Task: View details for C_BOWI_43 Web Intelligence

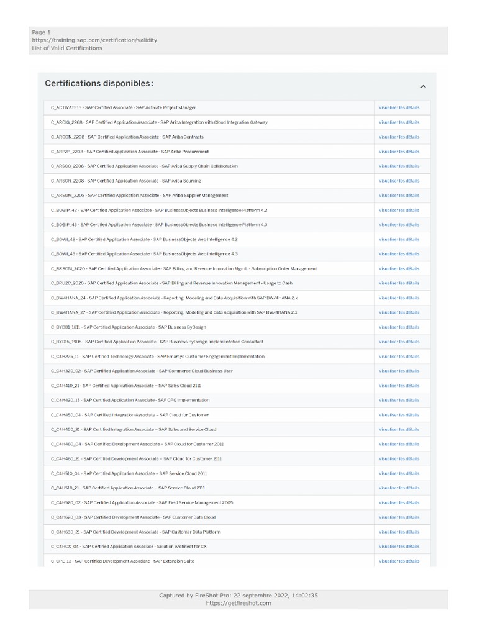Action: (x=399, y=254)
